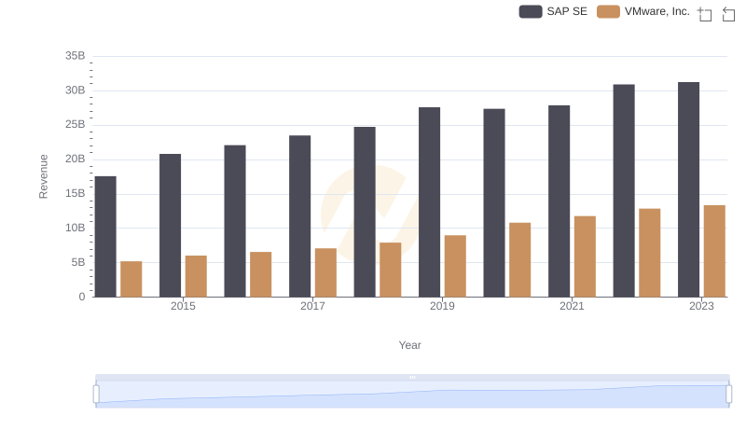Click the VMware bar for 2014
This screenshot has width=746, height=430.
click(x=131, y=279)
